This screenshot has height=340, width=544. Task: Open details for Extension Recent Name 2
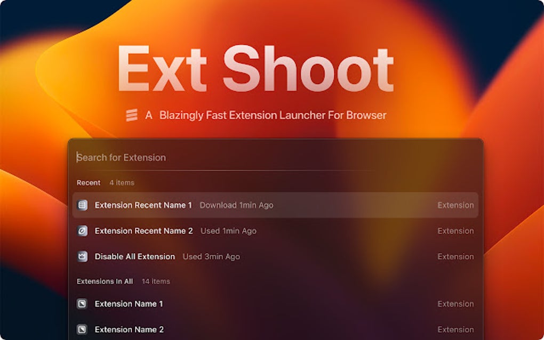point(144,231)
